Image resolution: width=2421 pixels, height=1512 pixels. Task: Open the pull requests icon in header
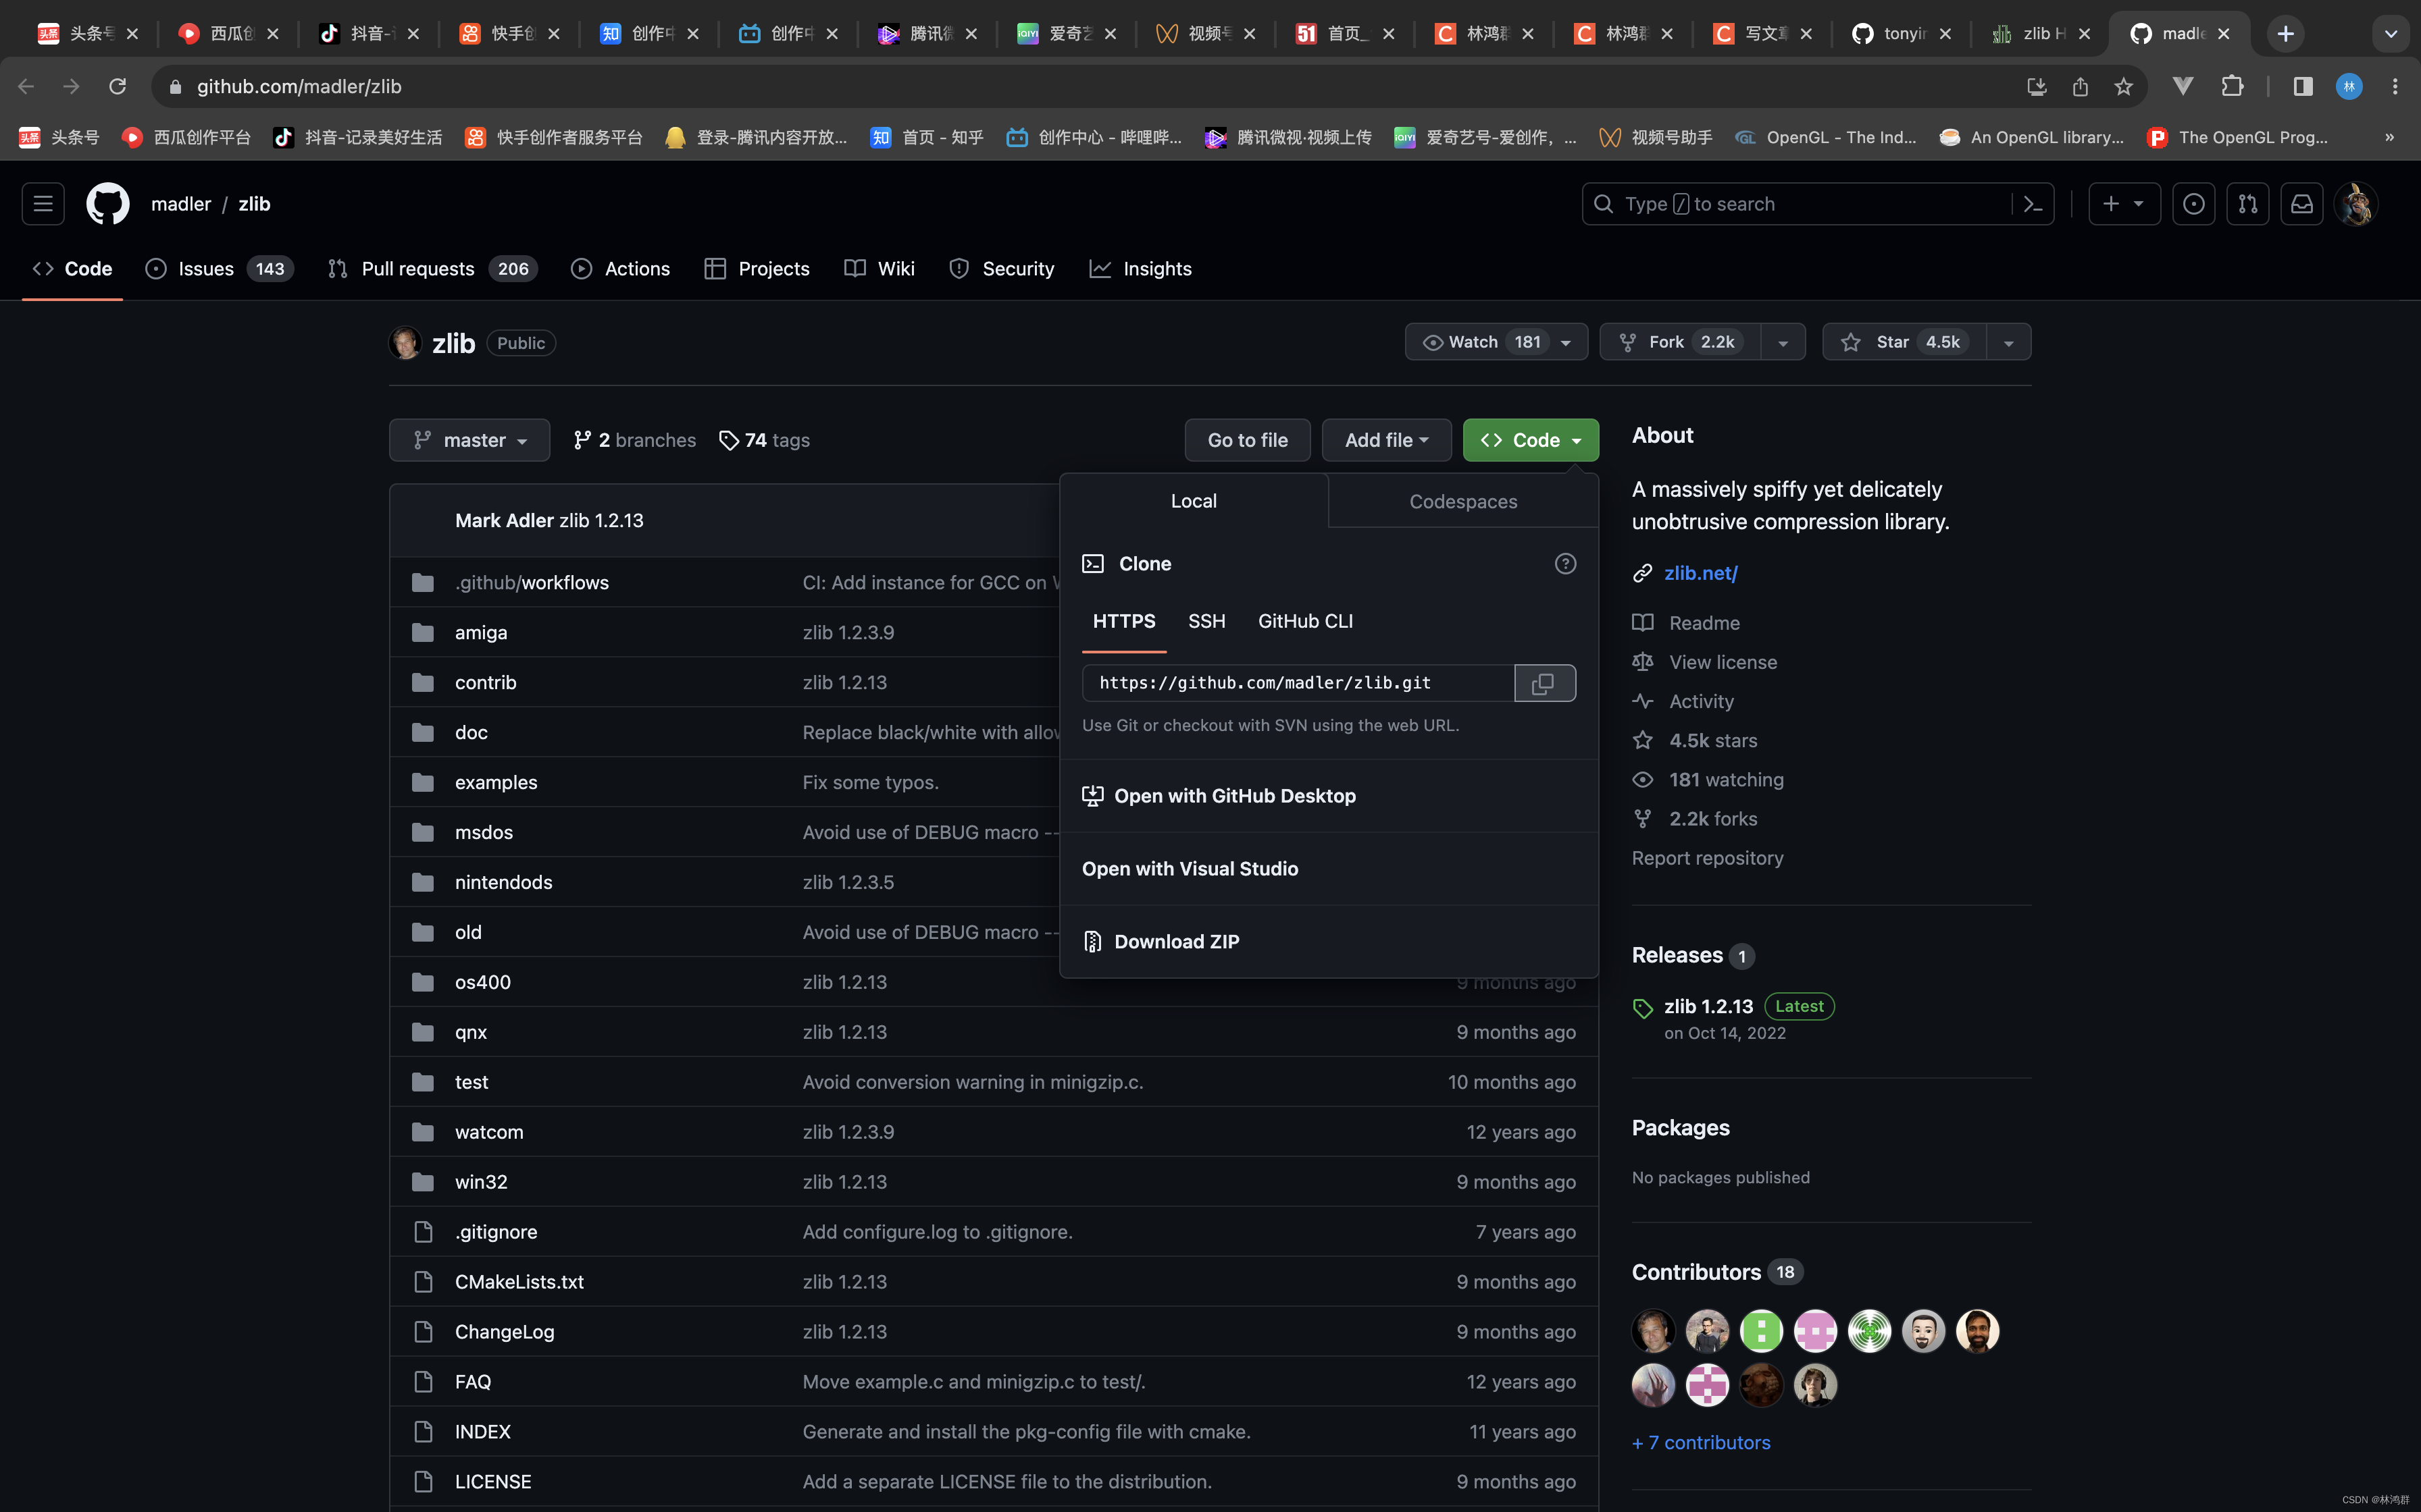[x=2248, y=204]
